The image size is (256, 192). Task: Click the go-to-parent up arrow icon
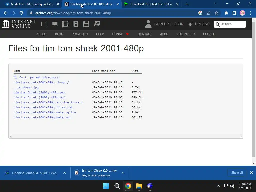(x=15, y=77)
